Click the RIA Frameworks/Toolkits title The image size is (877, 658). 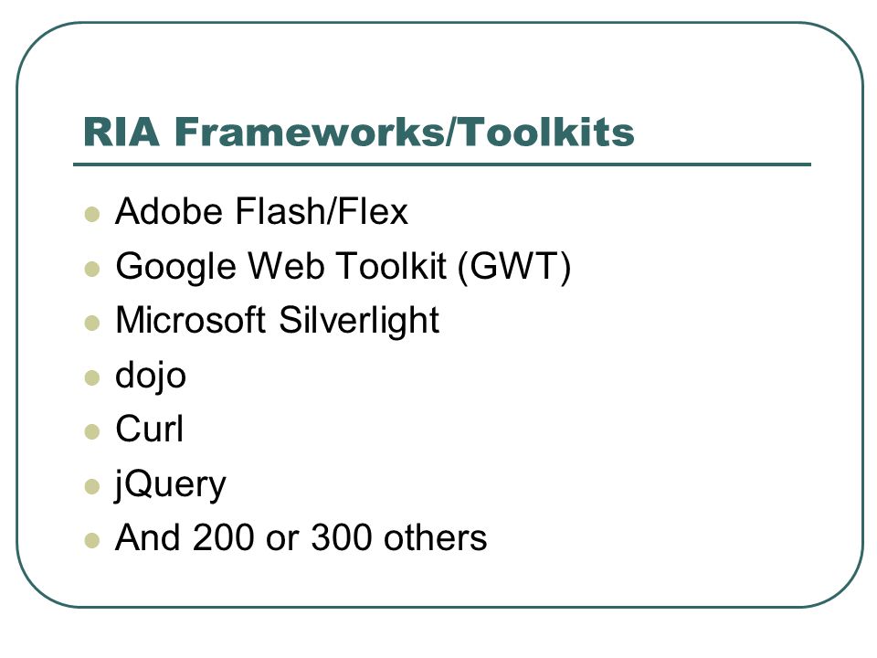click(358, 132)
